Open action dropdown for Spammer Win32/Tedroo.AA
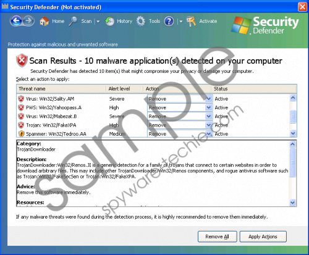 pos(209,134)
